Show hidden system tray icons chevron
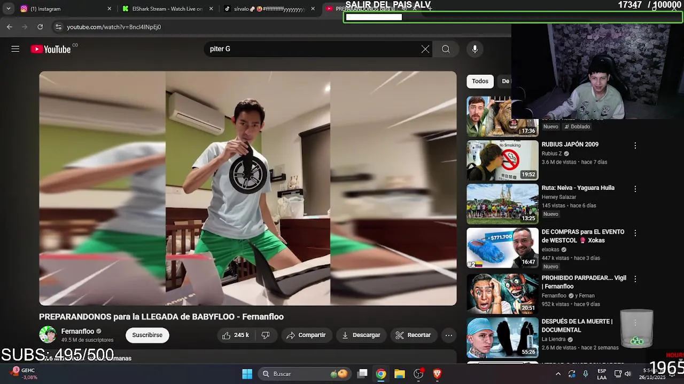The height and width of the screenshot is (384, 684). pos(558,374)
